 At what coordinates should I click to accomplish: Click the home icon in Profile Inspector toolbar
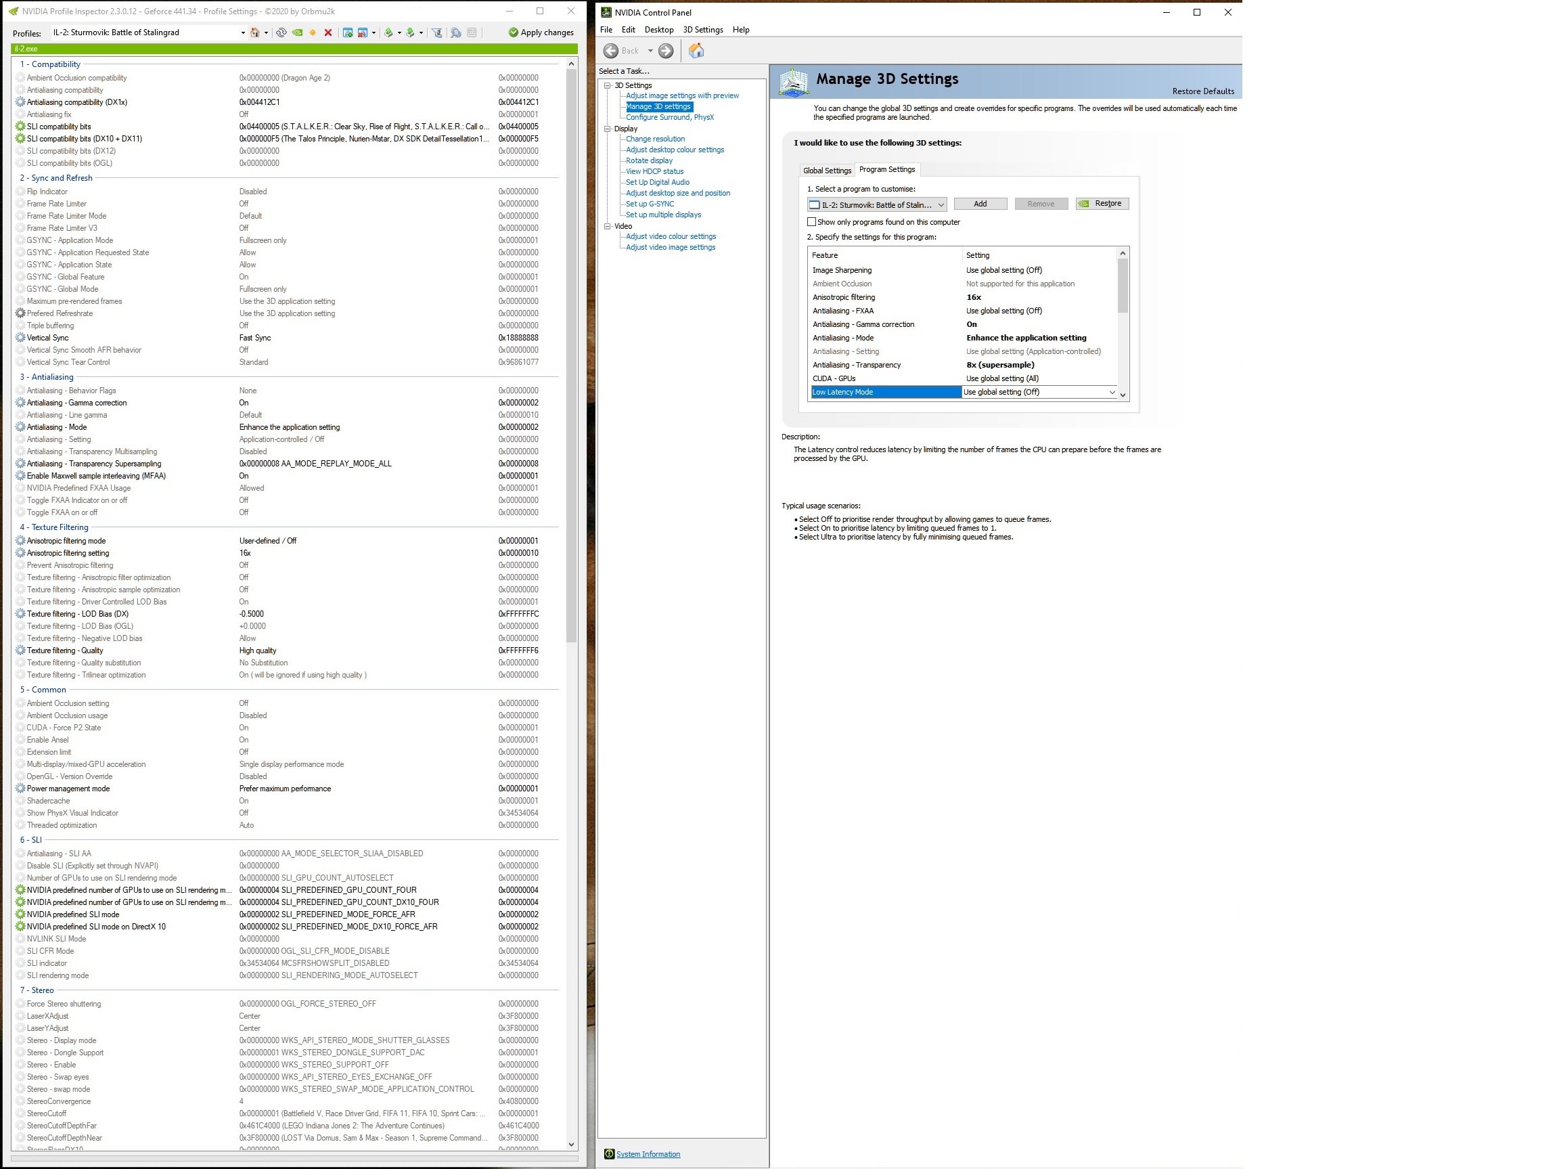pos(255,32)
